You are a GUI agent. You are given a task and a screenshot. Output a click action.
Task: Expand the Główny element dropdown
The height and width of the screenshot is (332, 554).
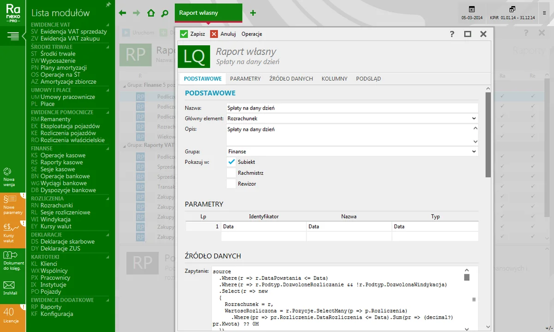[x=474, y=119]
